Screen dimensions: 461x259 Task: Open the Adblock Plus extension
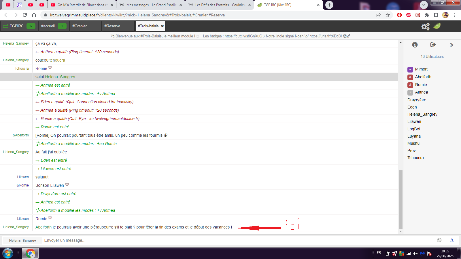tap(409, 15)
